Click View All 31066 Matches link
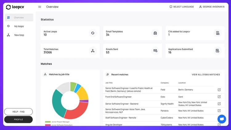The image size is (231, 130). [206, 75]
